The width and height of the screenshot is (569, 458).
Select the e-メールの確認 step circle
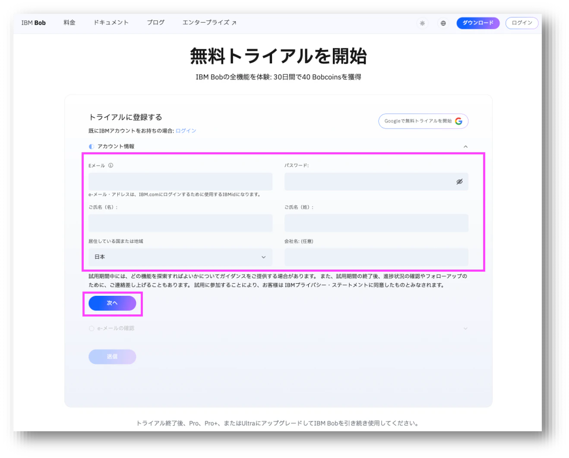point(92,329)
